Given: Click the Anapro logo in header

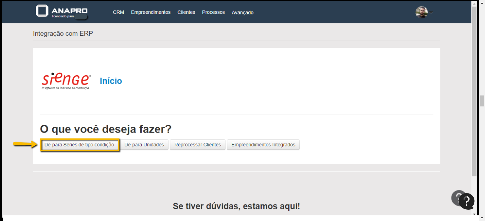Looking at the screenshot, I should 61,11.
